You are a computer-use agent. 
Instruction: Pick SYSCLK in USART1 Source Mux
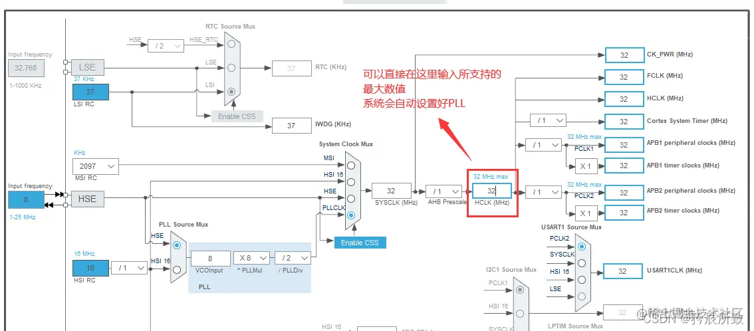pyautogui.click(x=582, y=263)
